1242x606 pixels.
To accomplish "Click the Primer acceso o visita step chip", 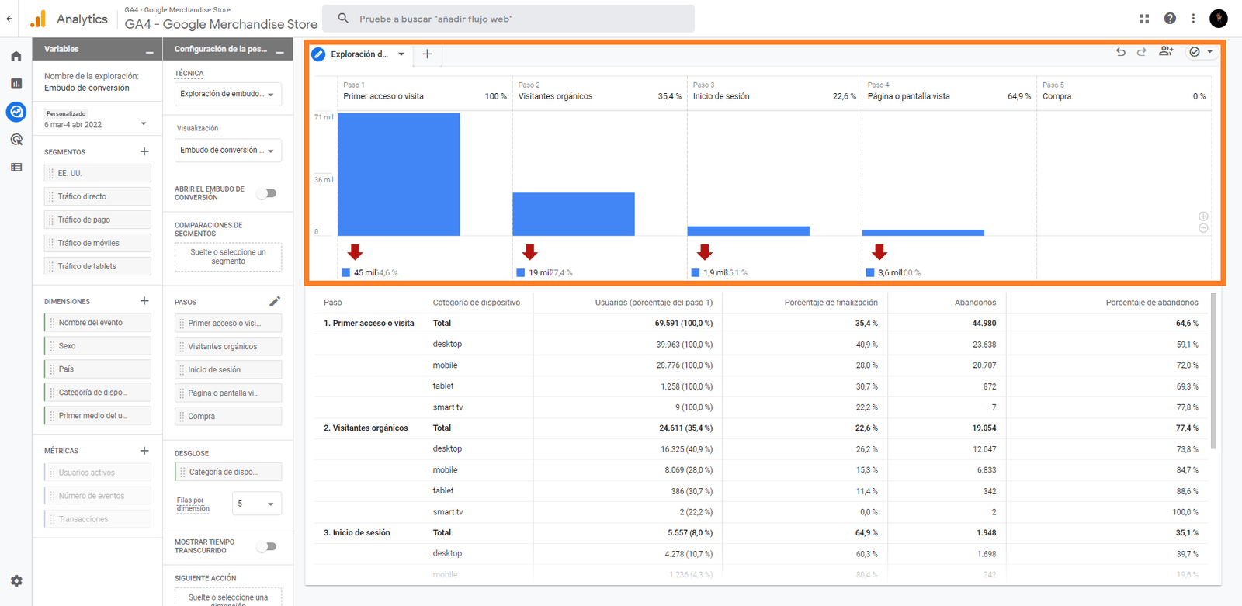I will click(228, 324).
